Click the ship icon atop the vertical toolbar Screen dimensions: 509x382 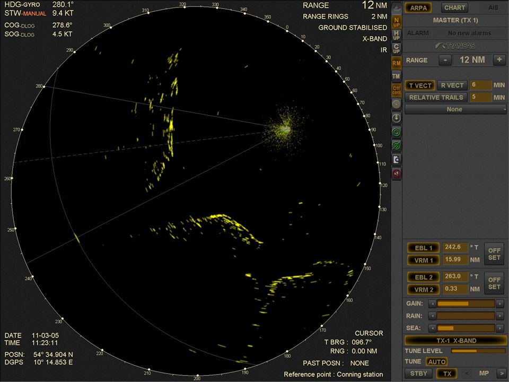click(x=397, y=7)
